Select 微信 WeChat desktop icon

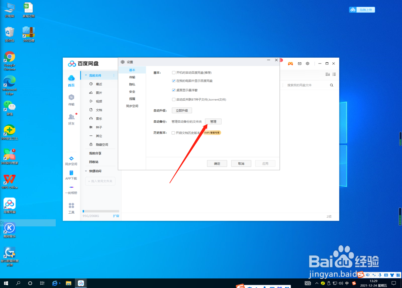point(10,108)
